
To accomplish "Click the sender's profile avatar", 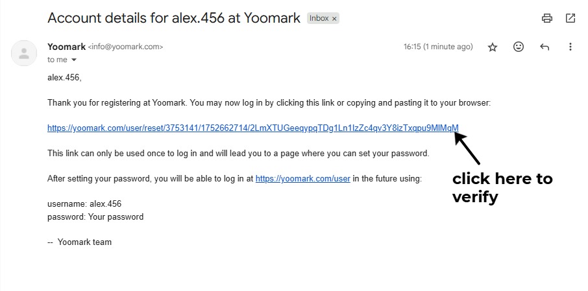I will tap(24, 53).
